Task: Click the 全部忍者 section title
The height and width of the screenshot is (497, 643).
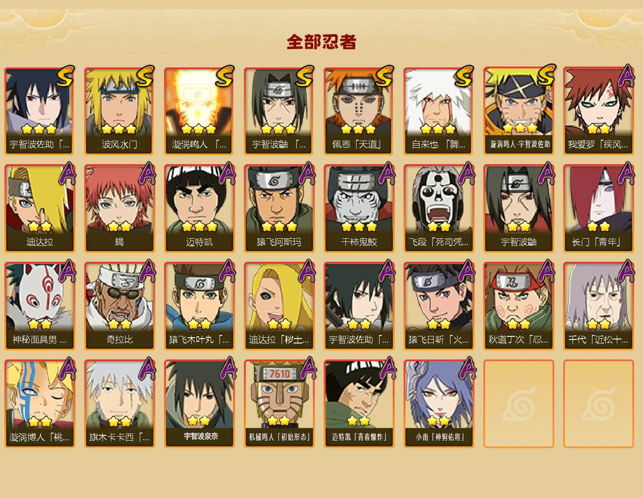Action: point(321,42)
